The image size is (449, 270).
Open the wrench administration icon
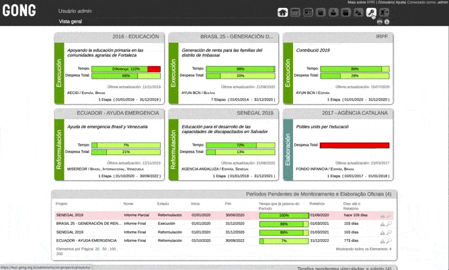point(371,12)
